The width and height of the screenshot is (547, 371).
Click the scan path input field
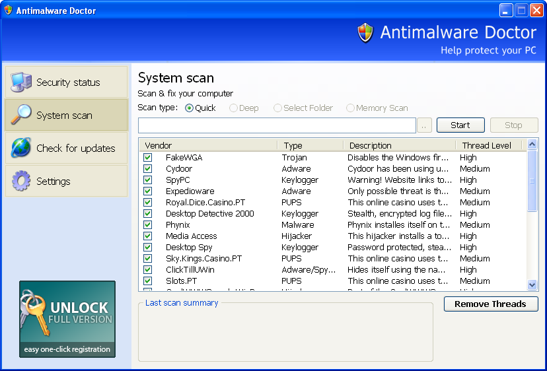click(x=277, y=125)
